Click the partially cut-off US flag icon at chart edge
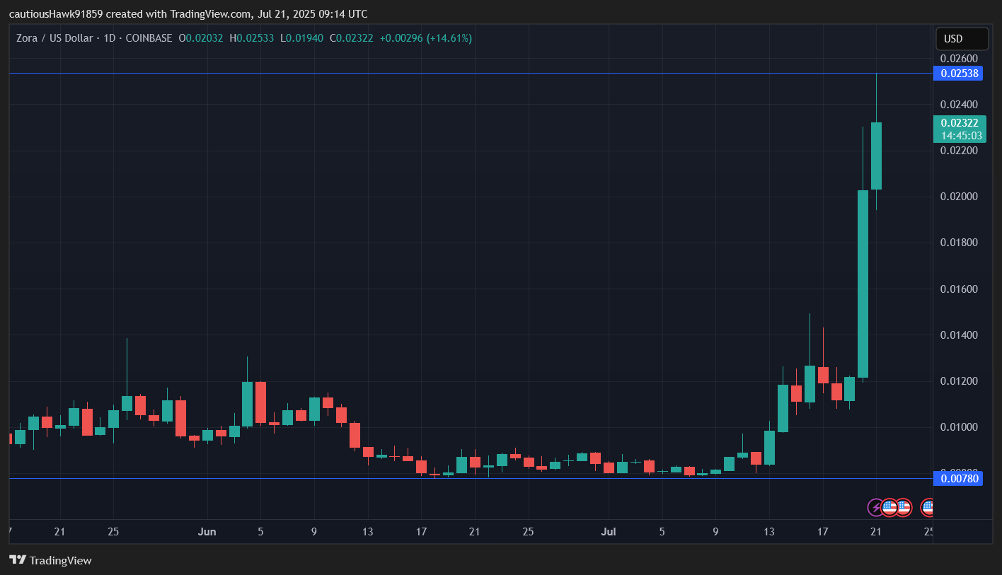 pos(928,507)
